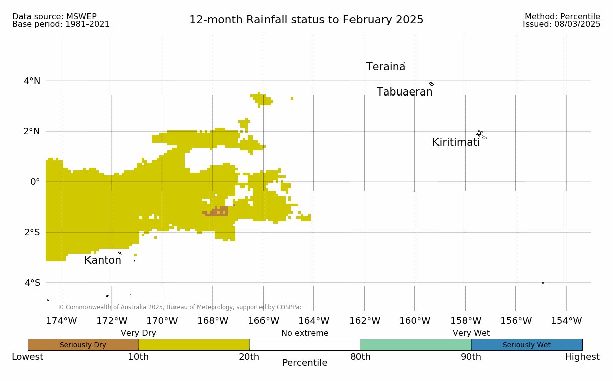
Task: Click the 'No extreme' heading above legend
Action: [305, 333]
